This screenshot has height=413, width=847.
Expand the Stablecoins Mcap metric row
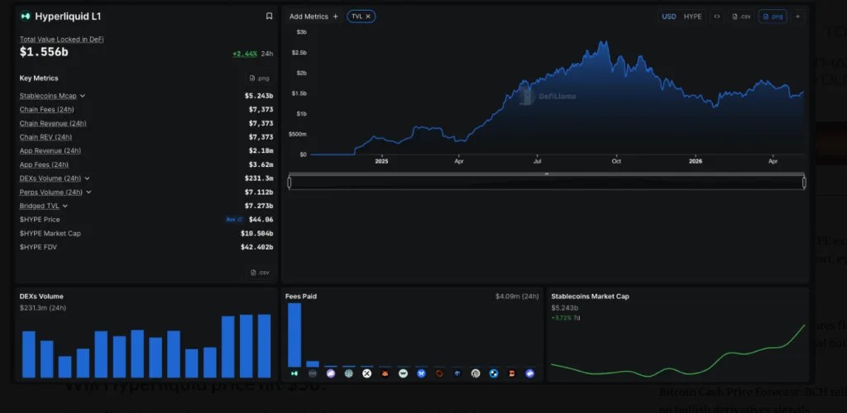83,96
